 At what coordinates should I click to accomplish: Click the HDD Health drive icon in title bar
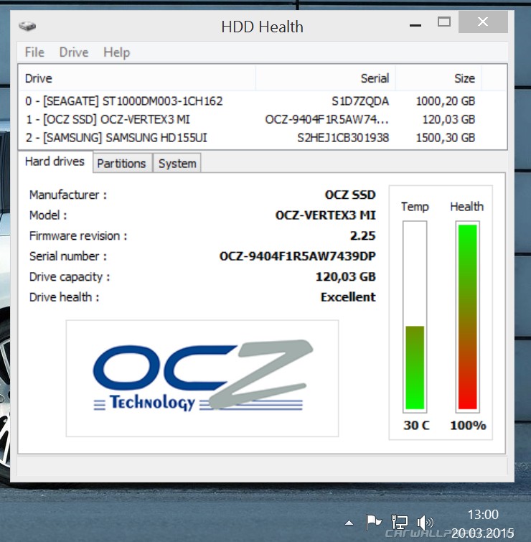click(27, 26)
